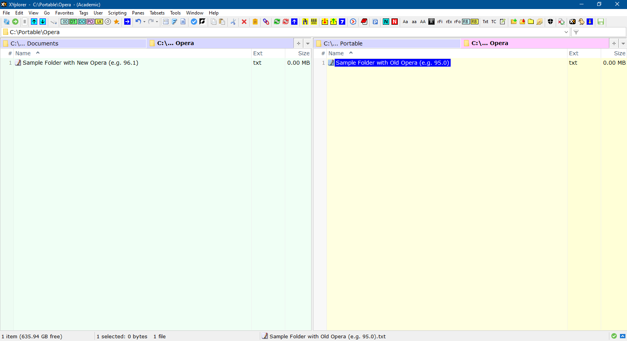Click the green Go forward arrow icon
Image resolution: width=627 pixels, height=341 pixels.
tap(15, 22)
